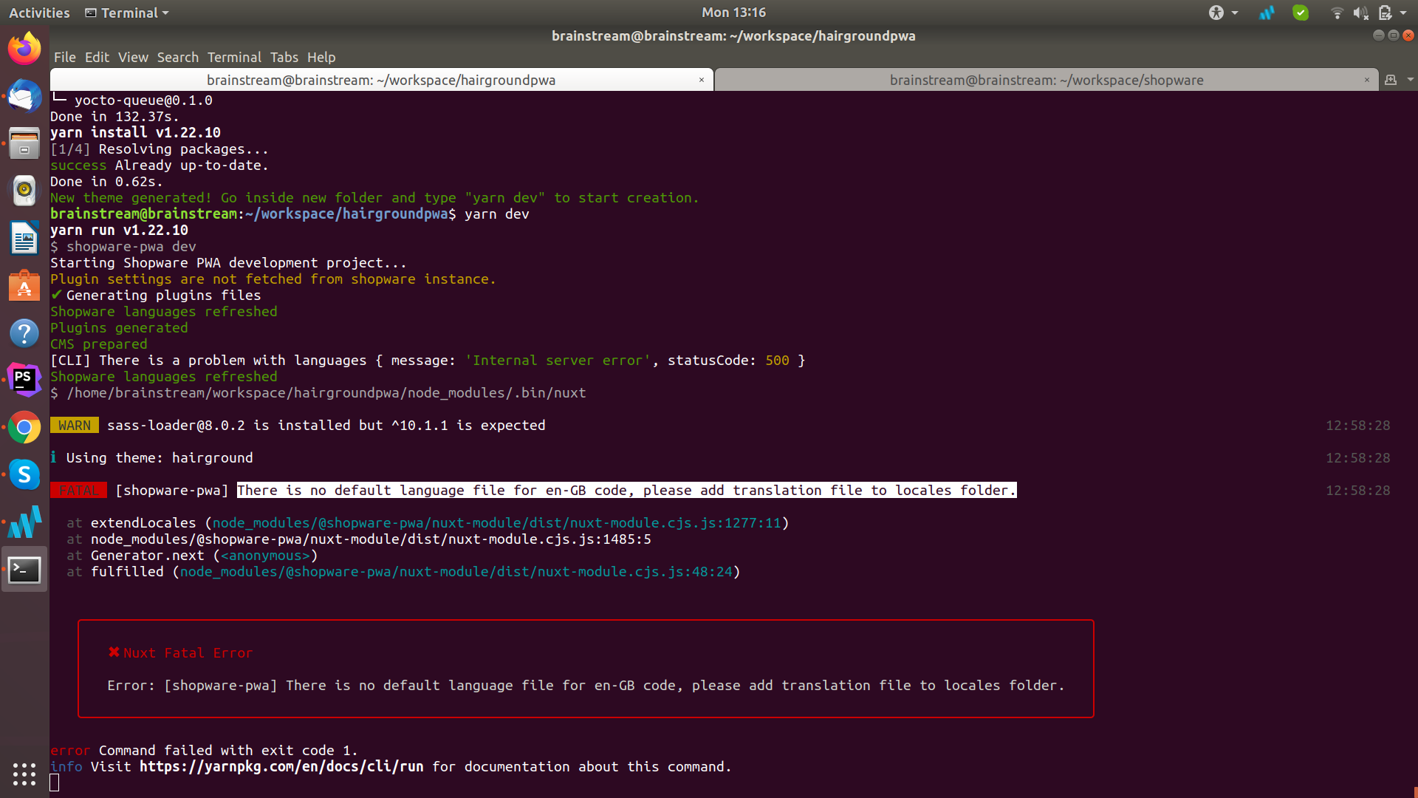Open PhpStorm IDE
Image resolution: width=1418 pixels, height=798 pixels.
[x=24, y=380]
